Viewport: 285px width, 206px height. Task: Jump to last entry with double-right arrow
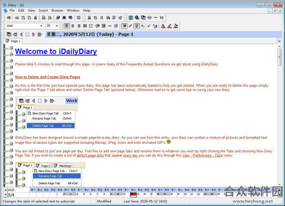tap(39, 34)
